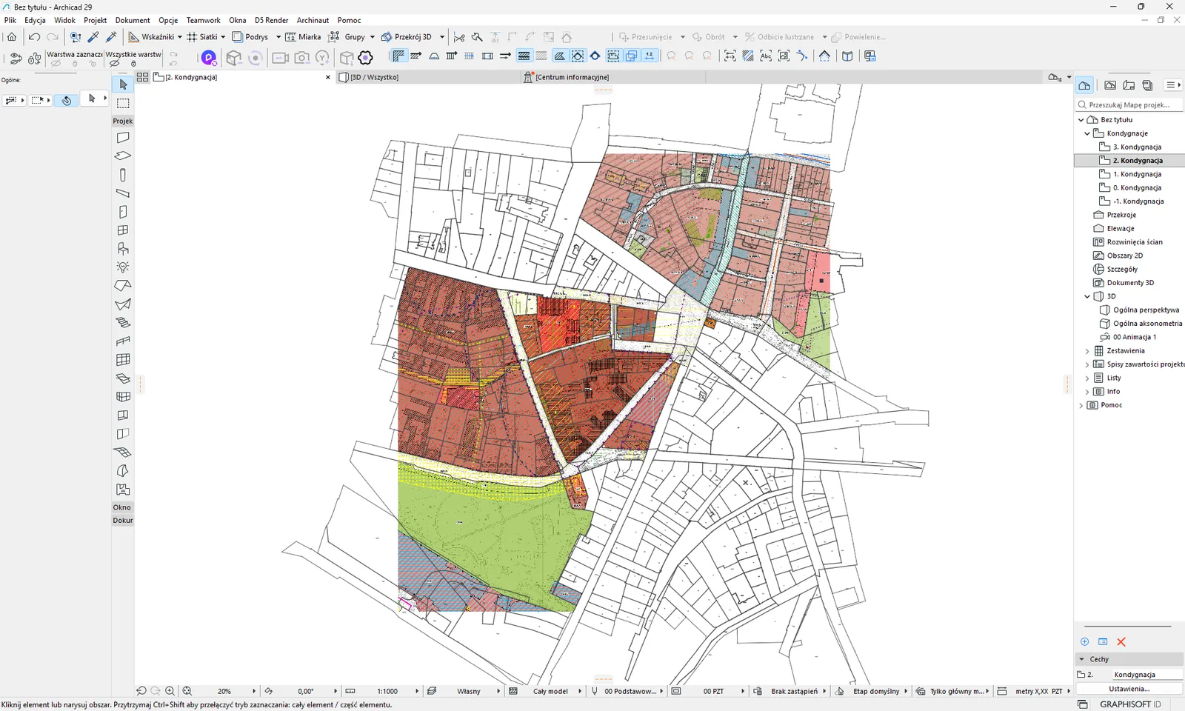The image size is (1185, 711).
Task: Click Przeszukaj Mapę projektu search field
Action: pos(1129,105)
